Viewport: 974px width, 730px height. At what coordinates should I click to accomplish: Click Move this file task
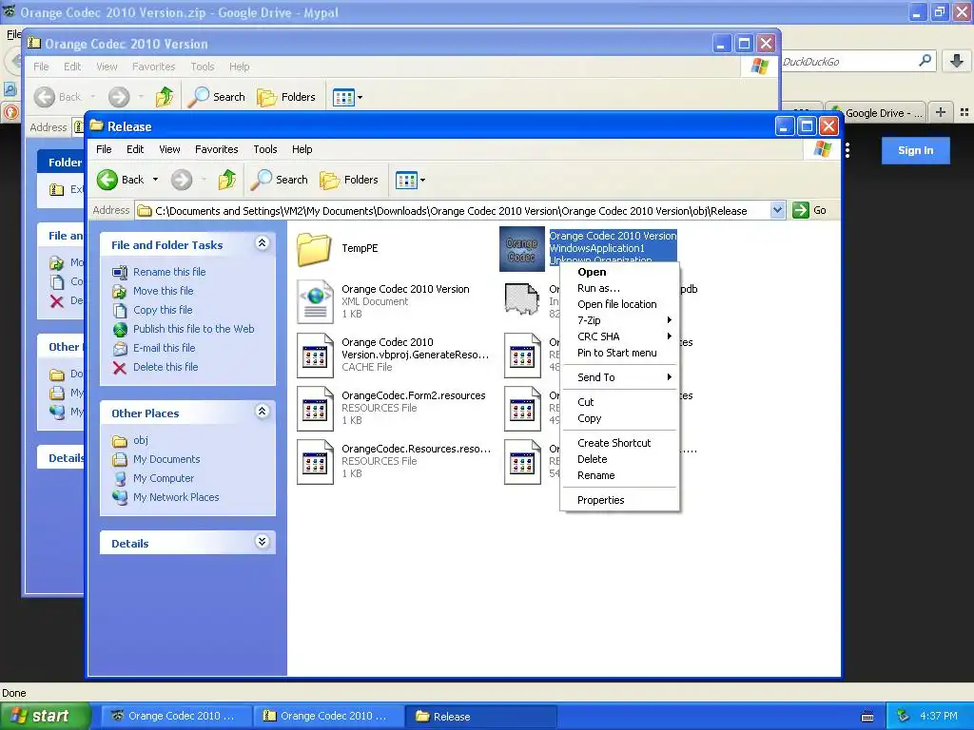[163, 291]
